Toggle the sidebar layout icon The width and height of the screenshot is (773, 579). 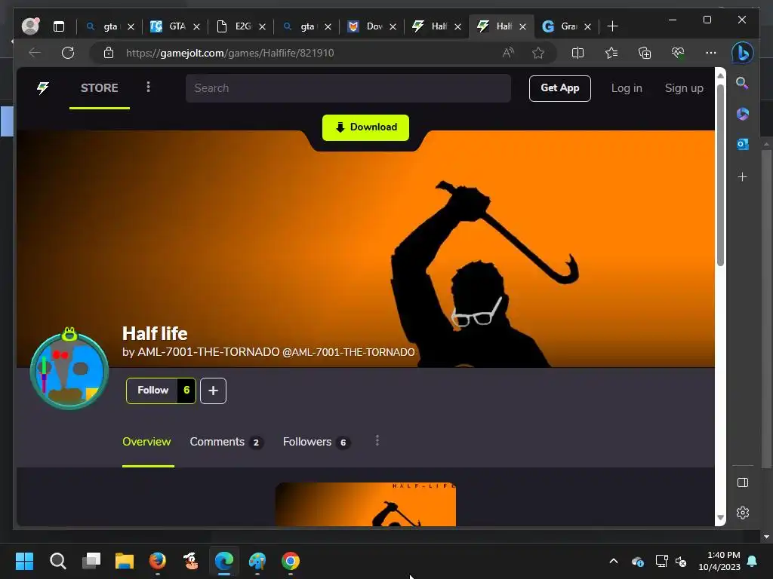click(743, 482)
